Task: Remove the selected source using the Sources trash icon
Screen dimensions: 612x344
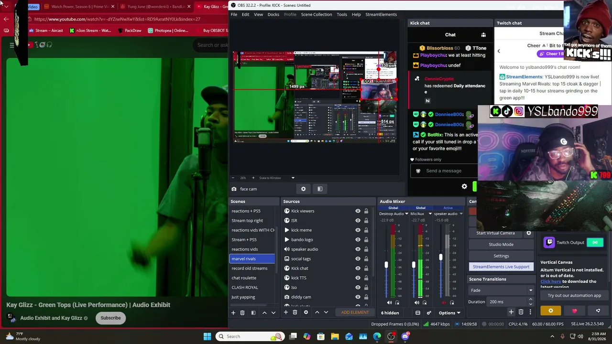Action: (295, 312)
